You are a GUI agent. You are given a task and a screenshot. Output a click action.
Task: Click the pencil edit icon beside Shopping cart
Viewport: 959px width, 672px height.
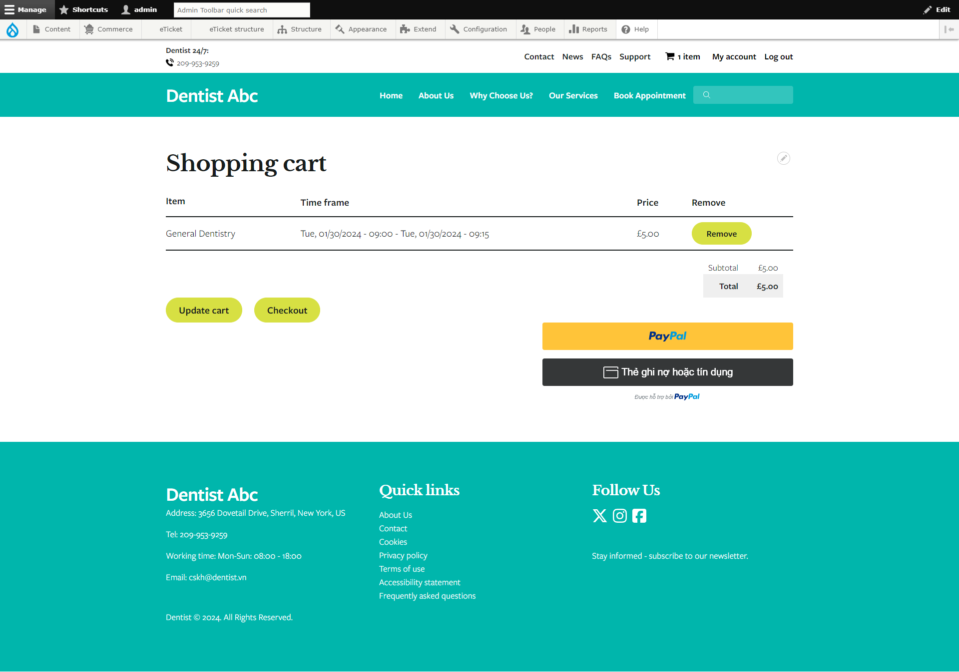pos(783,158)
